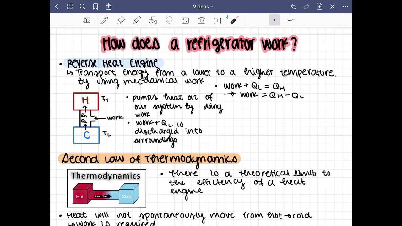Select the Lasso tool

[x=169, y=20]
